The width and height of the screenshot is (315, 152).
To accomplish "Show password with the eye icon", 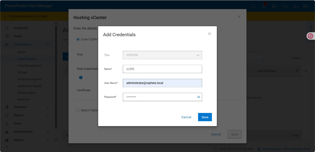I will click(x=199, y=97).
